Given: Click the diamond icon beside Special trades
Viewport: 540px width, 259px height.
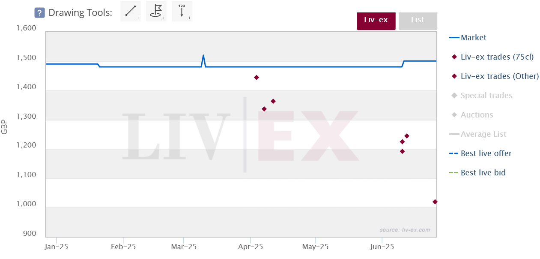Looking at the screenshot, I should 454,96.
